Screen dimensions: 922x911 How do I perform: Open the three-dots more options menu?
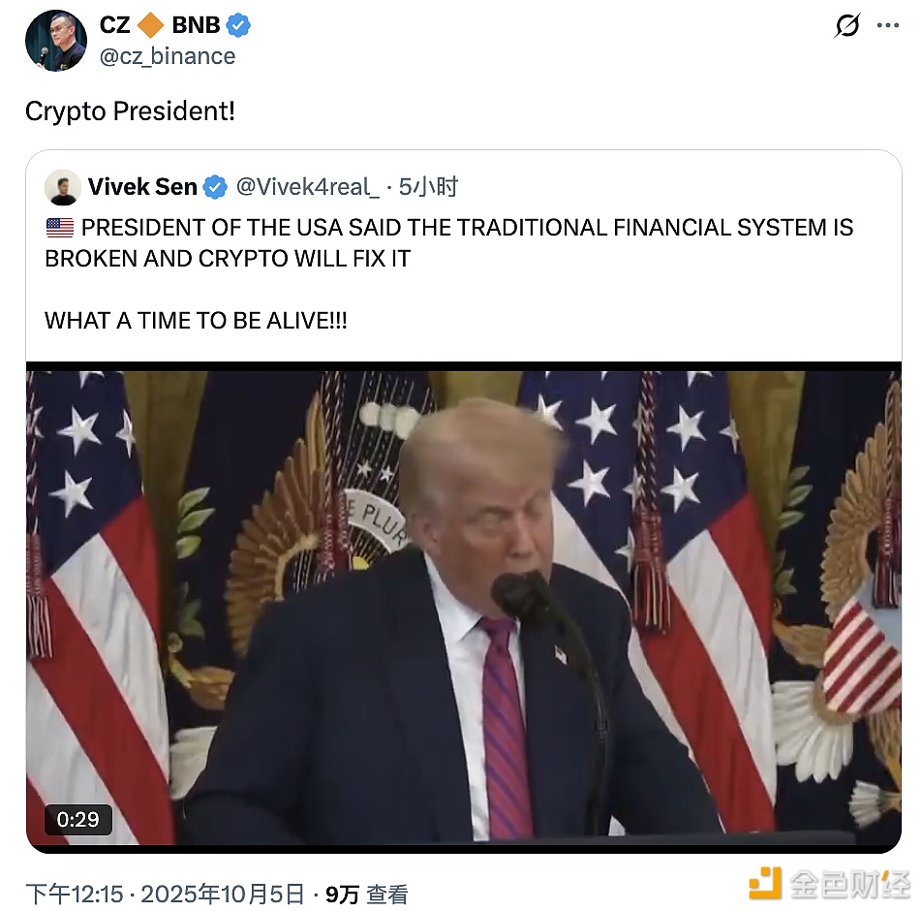[887, 25]
